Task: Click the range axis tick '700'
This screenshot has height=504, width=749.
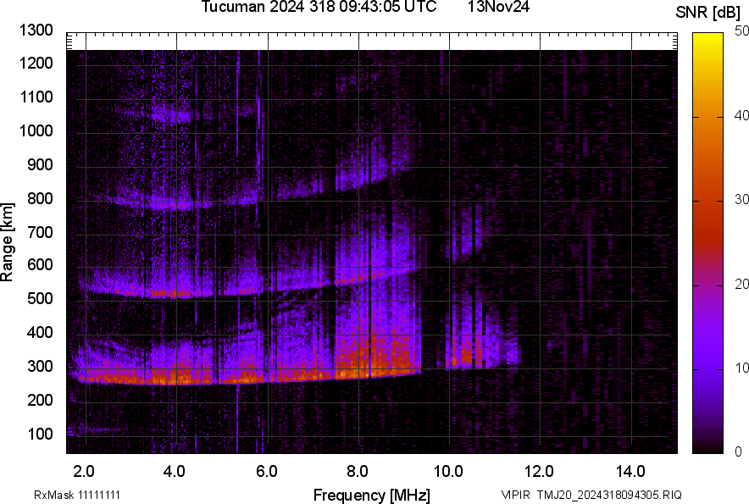Action: pos(40,233)
